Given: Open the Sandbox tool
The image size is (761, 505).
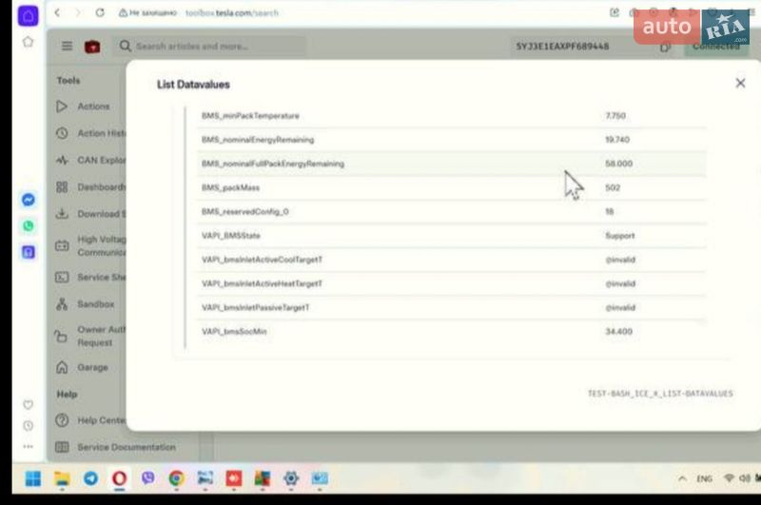Looking at the screenshot, I should [95, 304].
